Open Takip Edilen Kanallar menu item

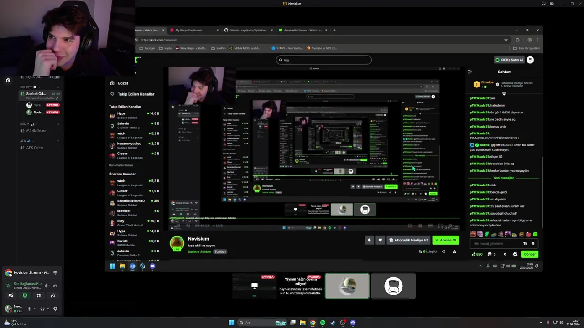pyautogui.click(x=132, y=94)
